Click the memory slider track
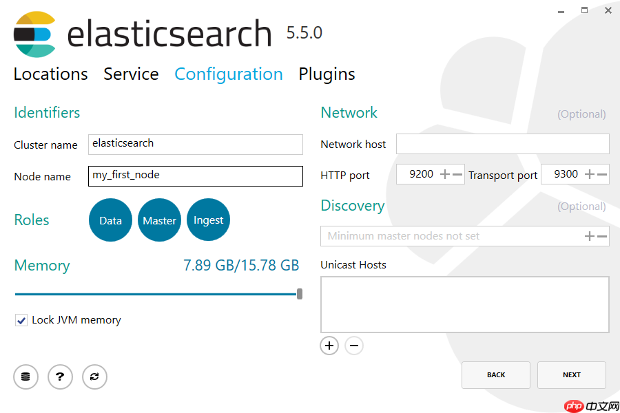Image resolution: width=620 pixels, height=413 pixels. coord(156,294)
